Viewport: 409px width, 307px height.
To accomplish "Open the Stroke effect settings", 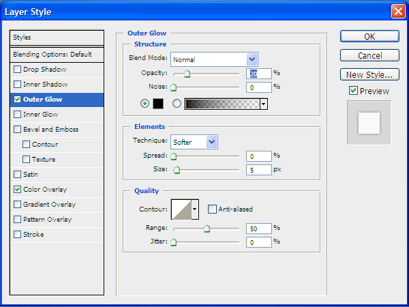I will point(33,235).
